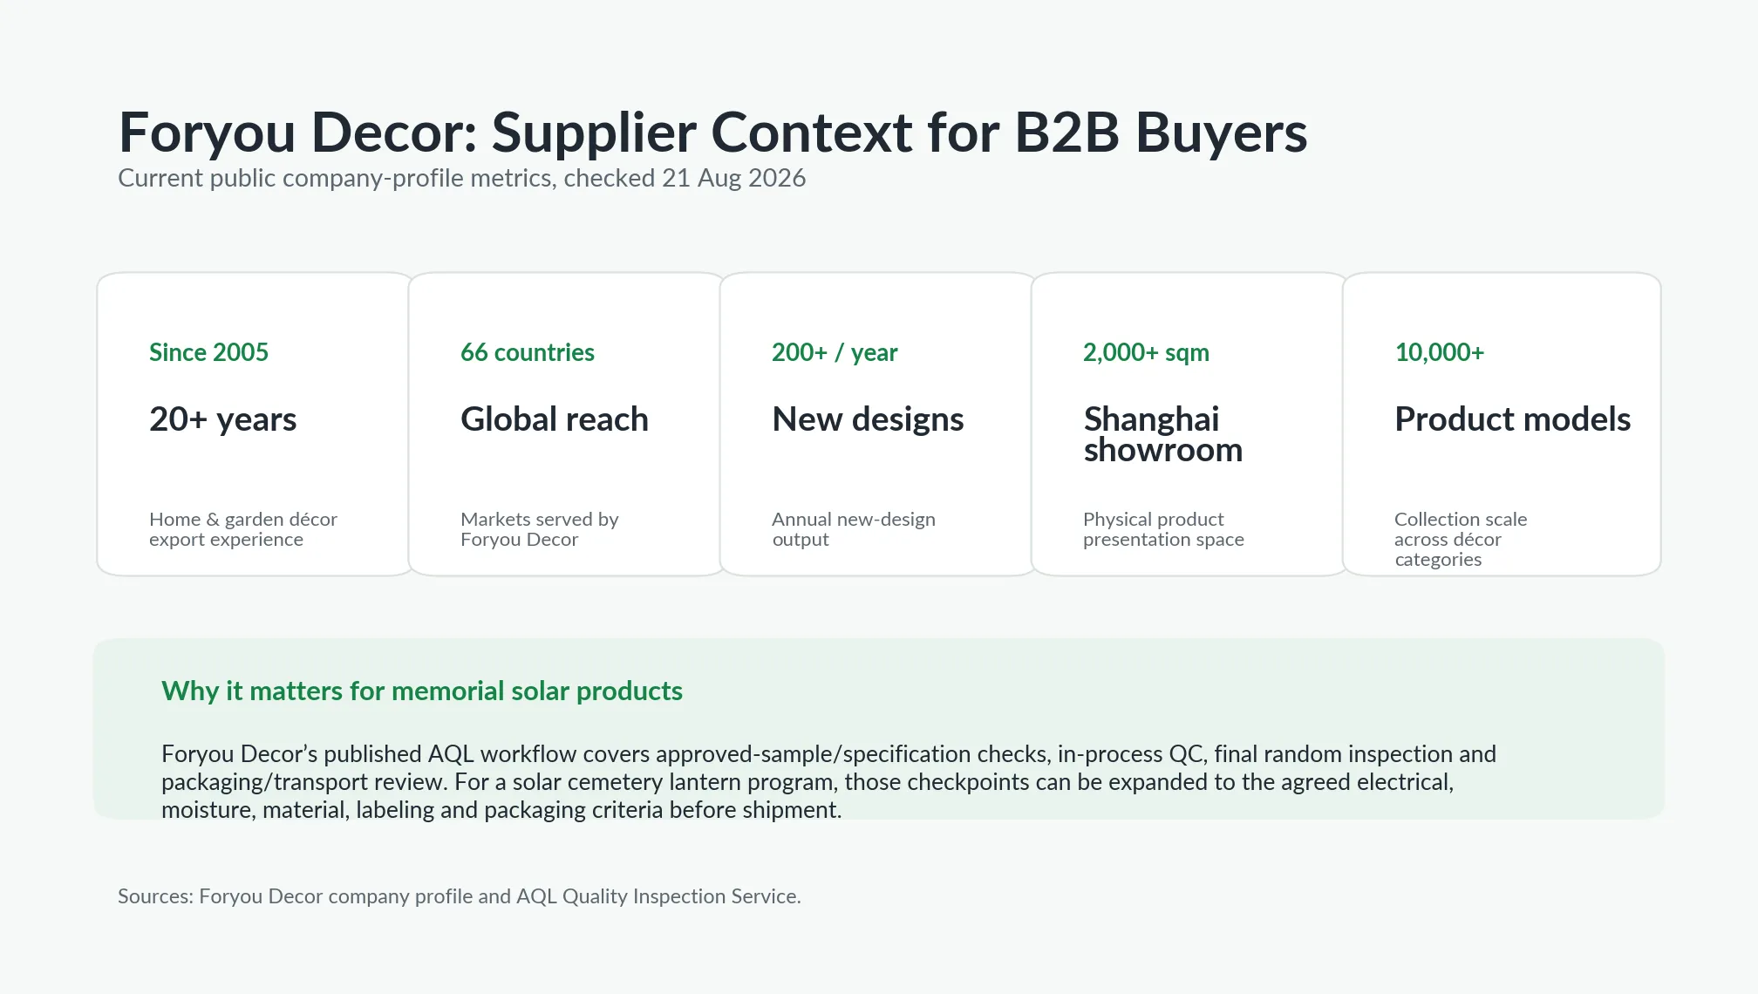The image size is (1758, 994).
Task: Click the '200+ / year' metric label
Action: 834,352
